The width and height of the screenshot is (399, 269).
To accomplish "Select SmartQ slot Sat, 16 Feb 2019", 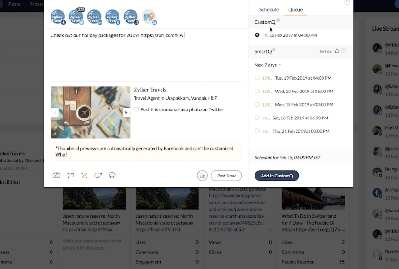I will tap(257, 118).
